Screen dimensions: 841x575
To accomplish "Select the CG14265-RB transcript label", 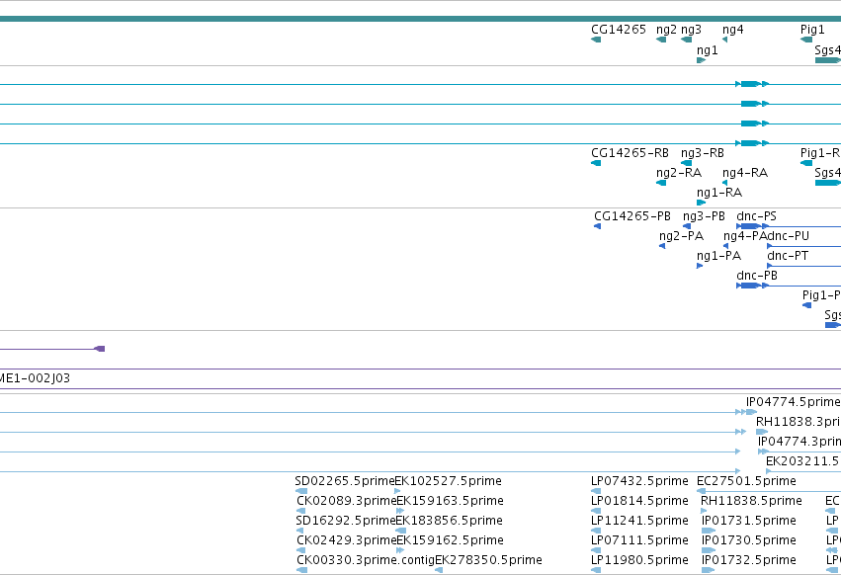I will 630,153.
